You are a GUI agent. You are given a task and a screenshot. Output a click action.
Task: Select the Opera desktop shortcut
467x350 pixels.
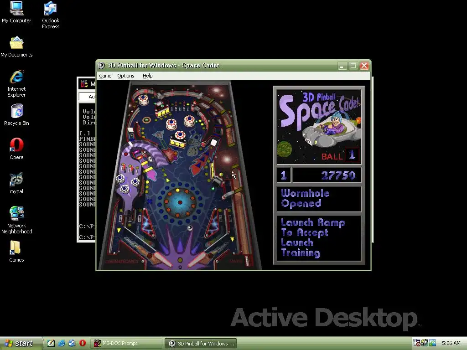point(16,149)
